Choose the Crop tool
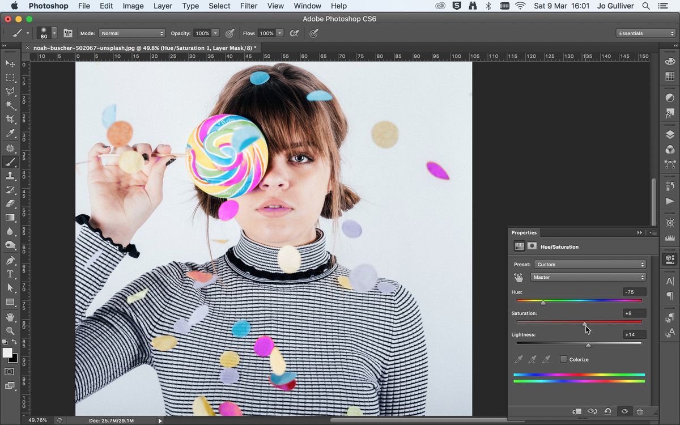This screenshot has width=680, height=425. point(10,118)
